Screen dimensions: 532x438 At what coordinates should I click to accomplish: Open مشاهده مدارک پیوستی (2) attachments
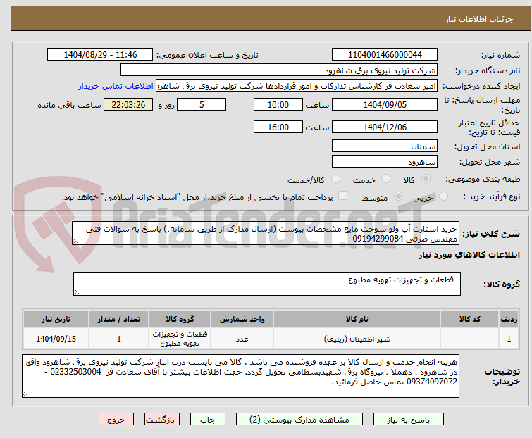pos(299,420)
